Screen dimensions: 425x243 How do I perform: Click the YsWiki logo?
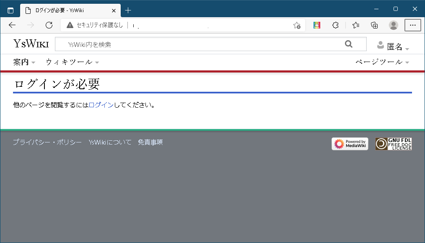(31, 44)
